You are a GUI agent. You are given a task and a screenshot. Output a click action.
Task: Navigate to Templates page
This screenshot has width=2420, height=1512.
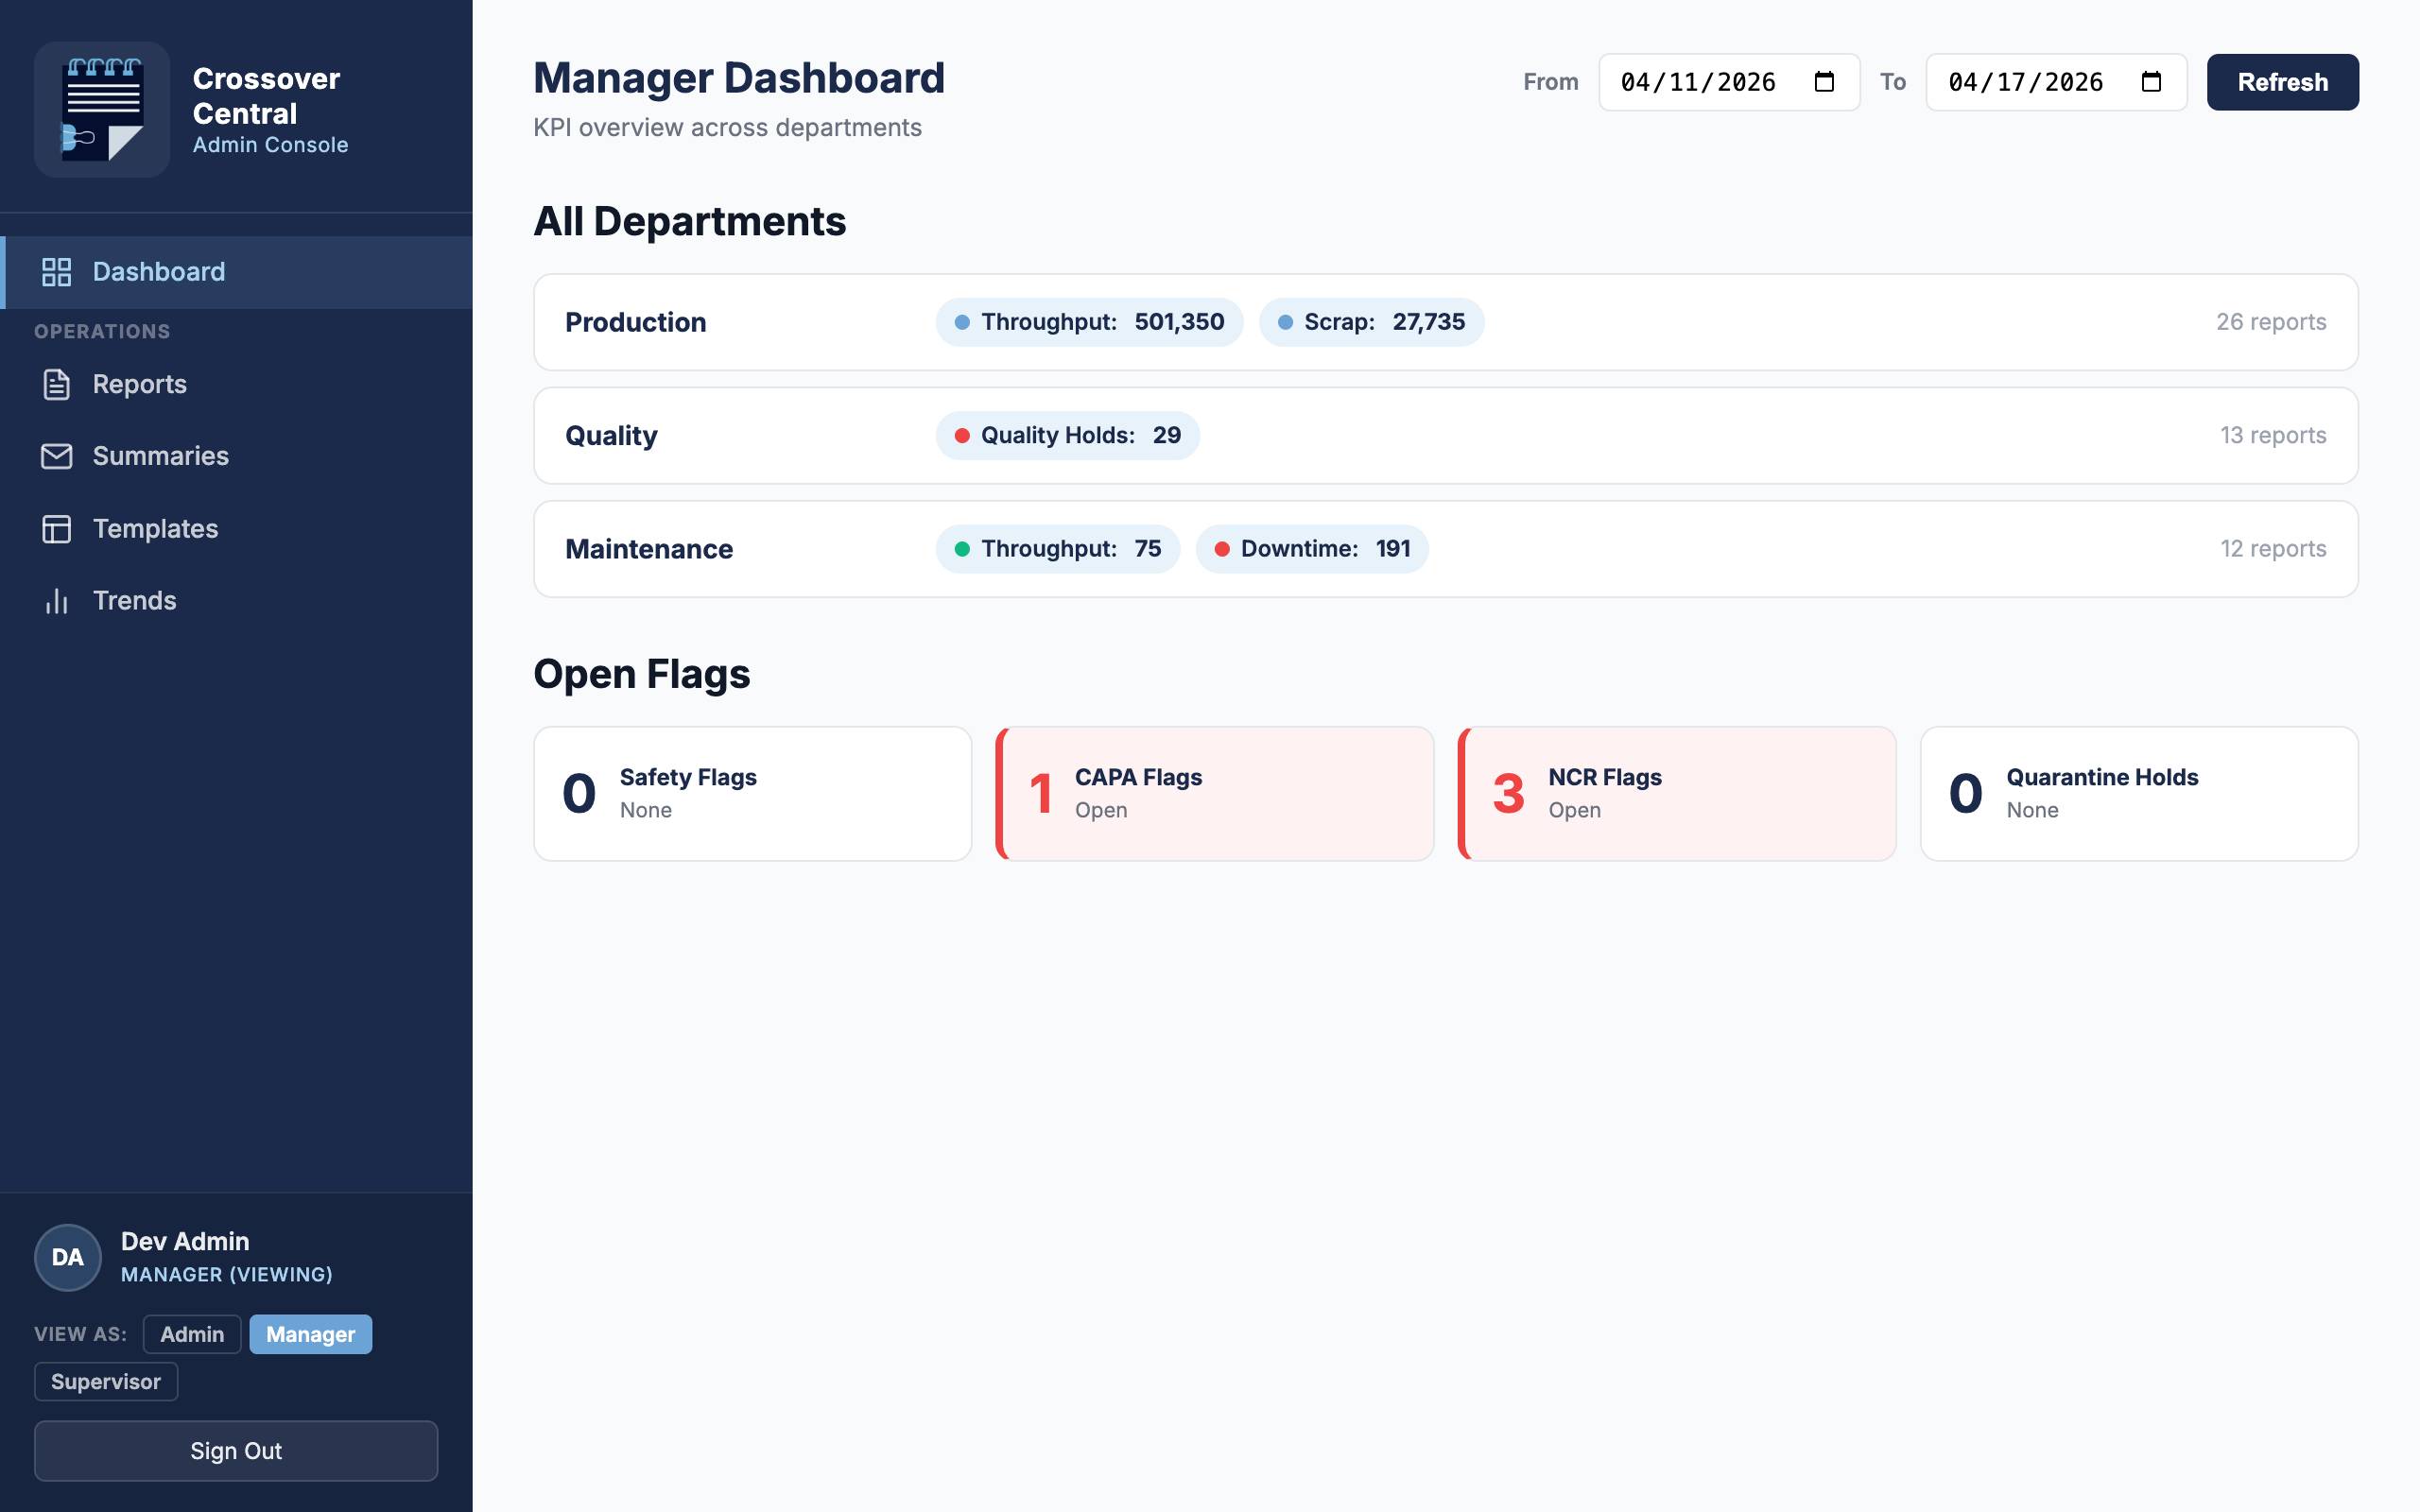[x=236, y=528]
